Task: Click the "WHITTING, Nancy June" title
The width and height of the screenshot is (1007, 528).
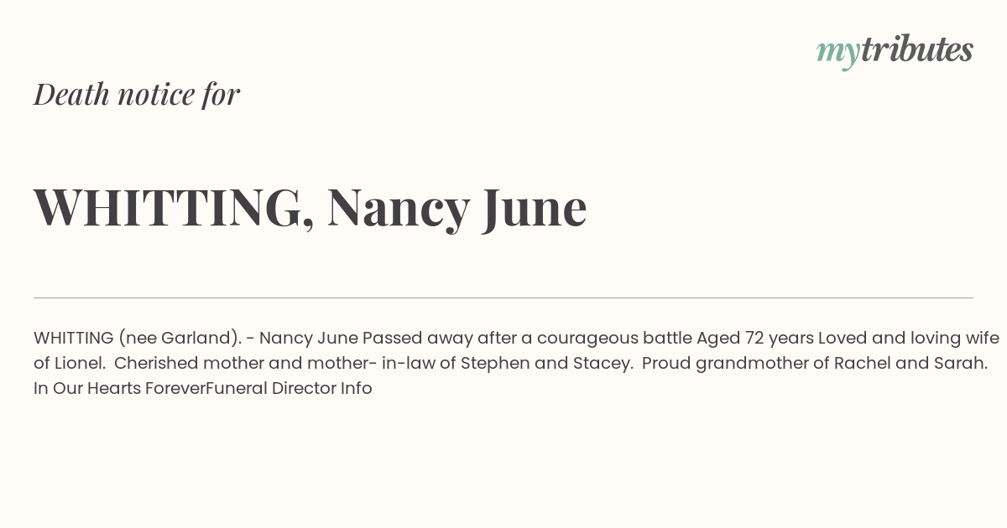Action: click(x=310, y=208)
